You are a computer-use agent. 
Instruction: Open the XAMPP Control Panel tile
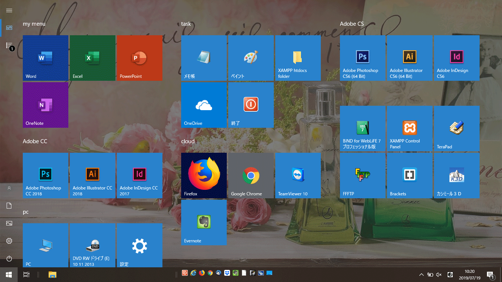(410, 129)
